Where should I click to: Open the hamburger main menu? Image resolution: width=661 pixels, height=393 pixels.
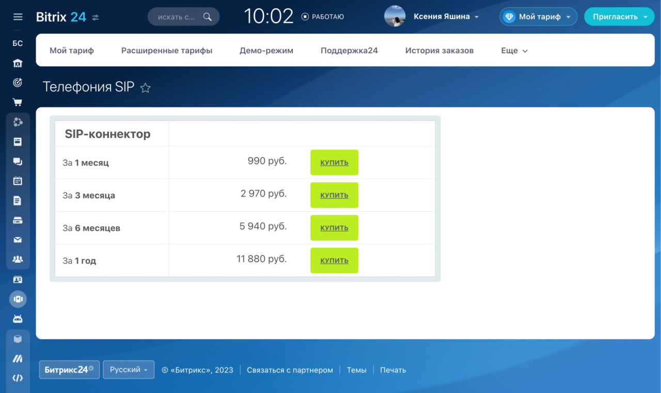point(18,17)
